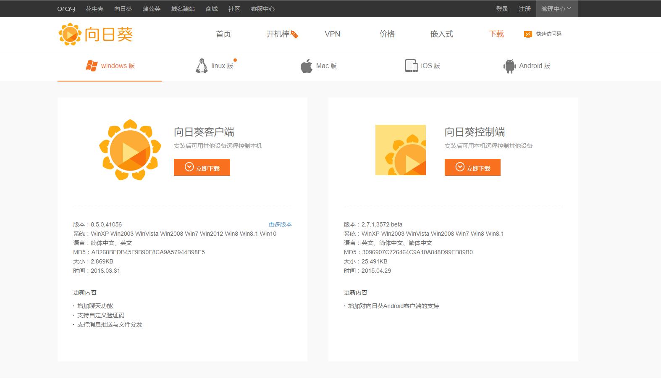Open 花生壳 in top bar

tap(94, 9)
